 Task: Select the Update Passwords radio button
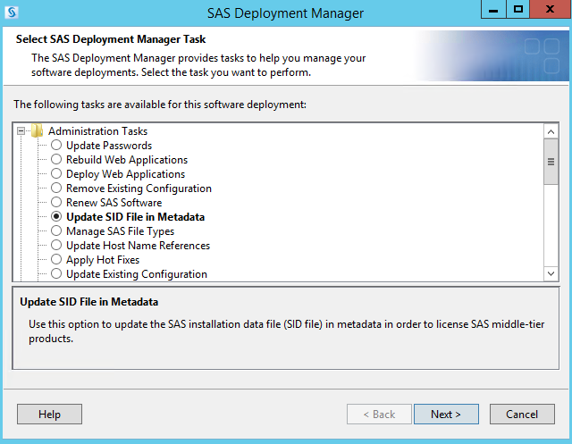[x=57, y=146]
